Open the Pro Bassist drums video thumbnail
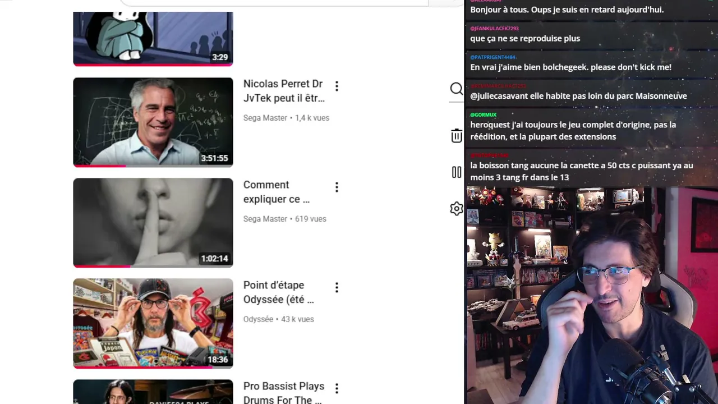Viewport: 718px width, 404px height. [x=153, y=392]
